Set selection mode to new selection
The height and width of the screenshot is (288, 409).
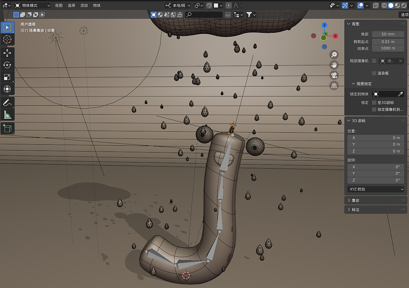16,15
